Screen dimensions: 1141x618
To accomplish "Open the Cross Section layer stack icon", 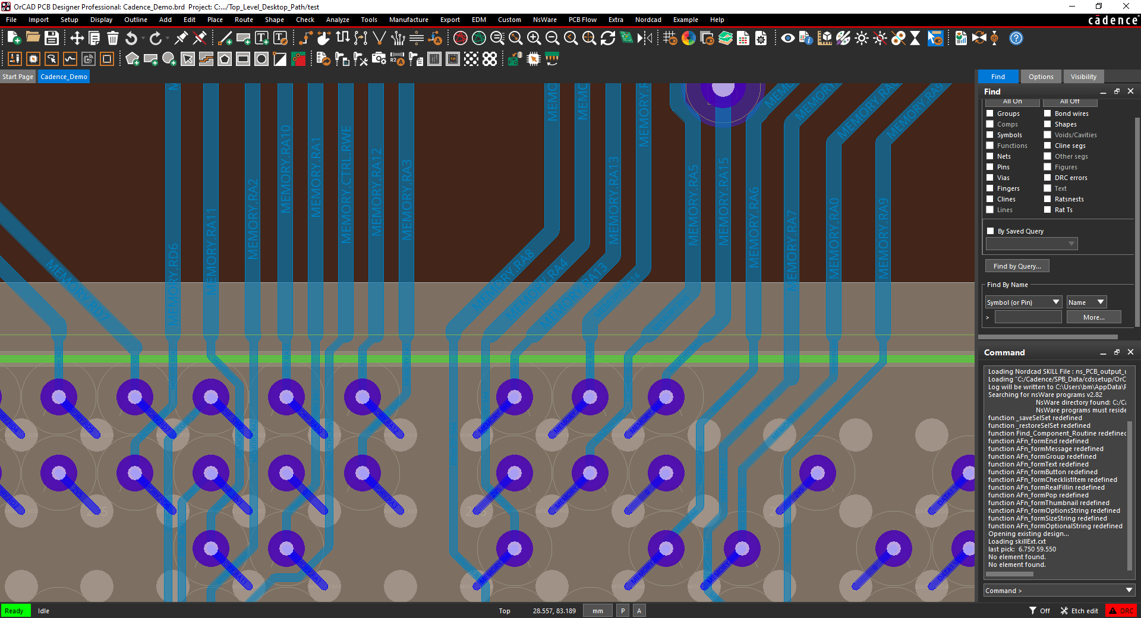I will pyautogui.click(x=726, y=38).
